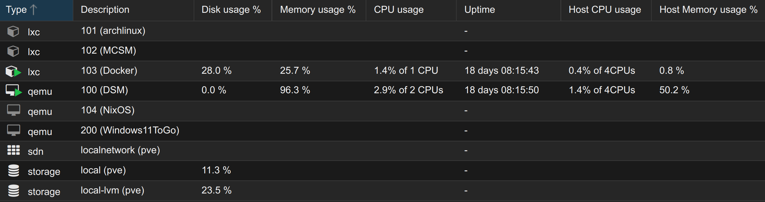Sort by Host CPU usage header
The width and height of the screenshot is (765, 202).
pyautogui.click(x=605, y=10)
